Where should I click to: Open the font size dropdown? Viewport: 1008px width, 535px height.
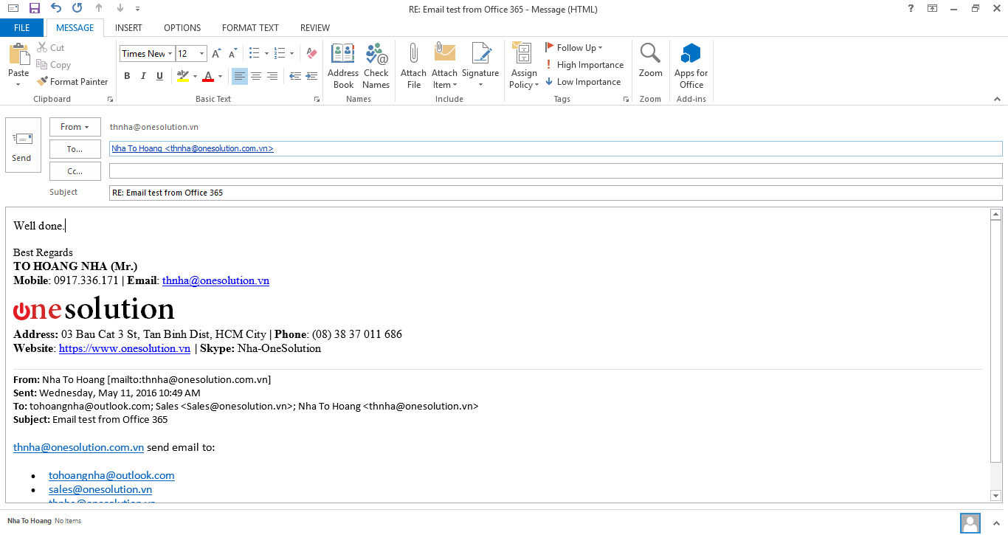pyautogui.click(x=202, y=54)
